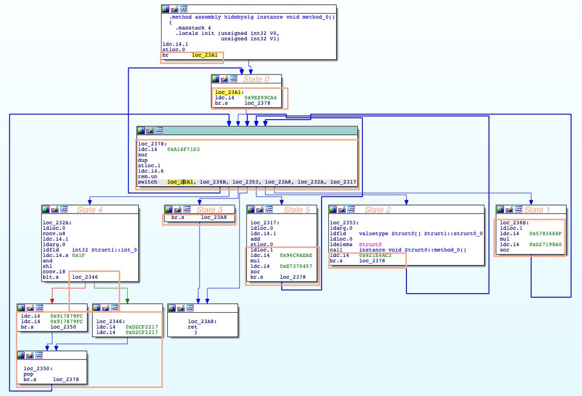Click the color icon of the loc_2346 node
Image resolution: width=582 pixels, height=396 pixels.
coord(97,308)
